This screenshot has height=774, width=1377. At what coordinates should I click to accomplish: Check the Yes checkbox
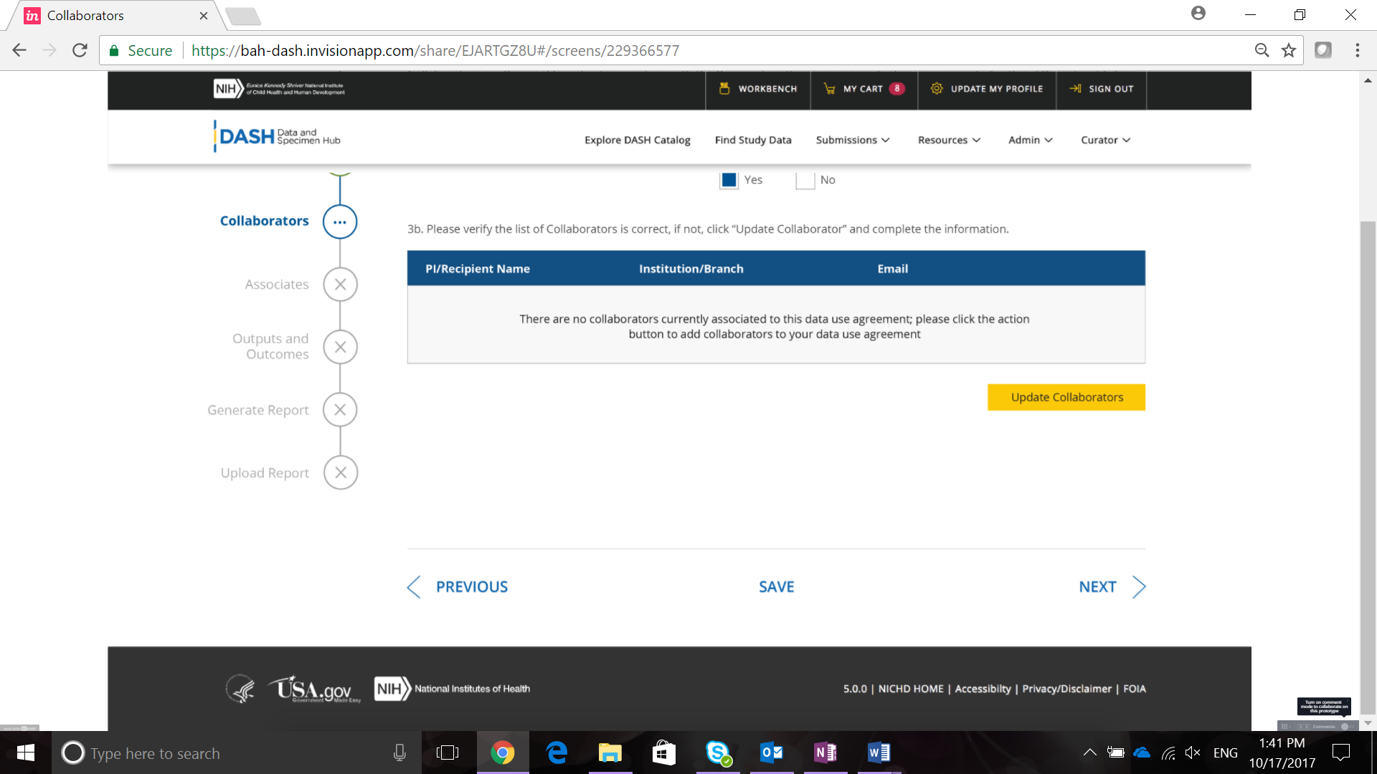[729, 180]
